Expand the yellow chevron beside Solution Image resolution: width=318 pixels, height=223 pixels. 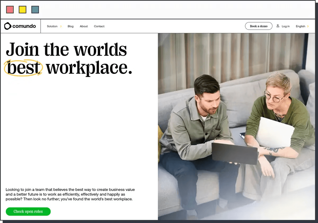(61, 26)
